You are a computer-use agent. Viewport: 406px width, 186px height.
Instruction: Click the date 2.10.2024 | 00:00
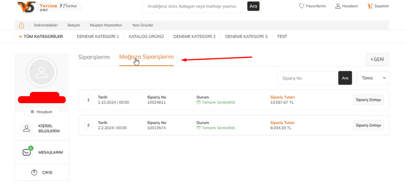[114, 102]
